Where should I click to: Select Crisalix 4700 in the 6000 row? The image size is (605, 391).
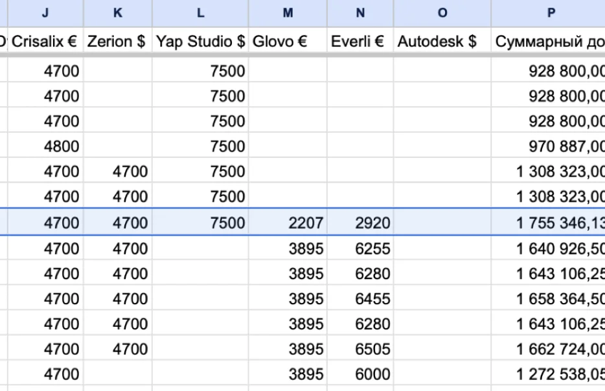tap(45, 374)
